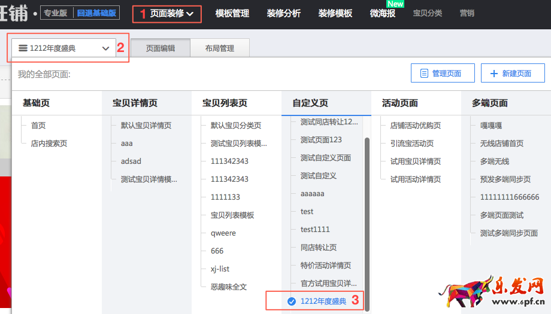The image size is (551, 314).
Task: Click the 回退基础版 link
Action: pos(97,13)
